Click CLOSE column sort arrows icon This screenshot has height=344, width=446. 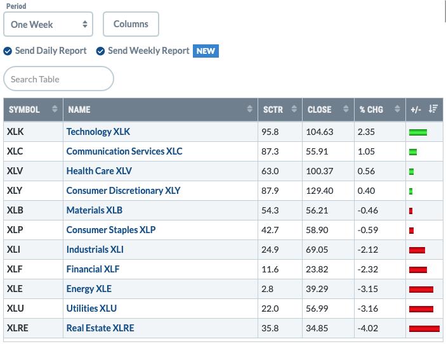[x=346, y=109]
